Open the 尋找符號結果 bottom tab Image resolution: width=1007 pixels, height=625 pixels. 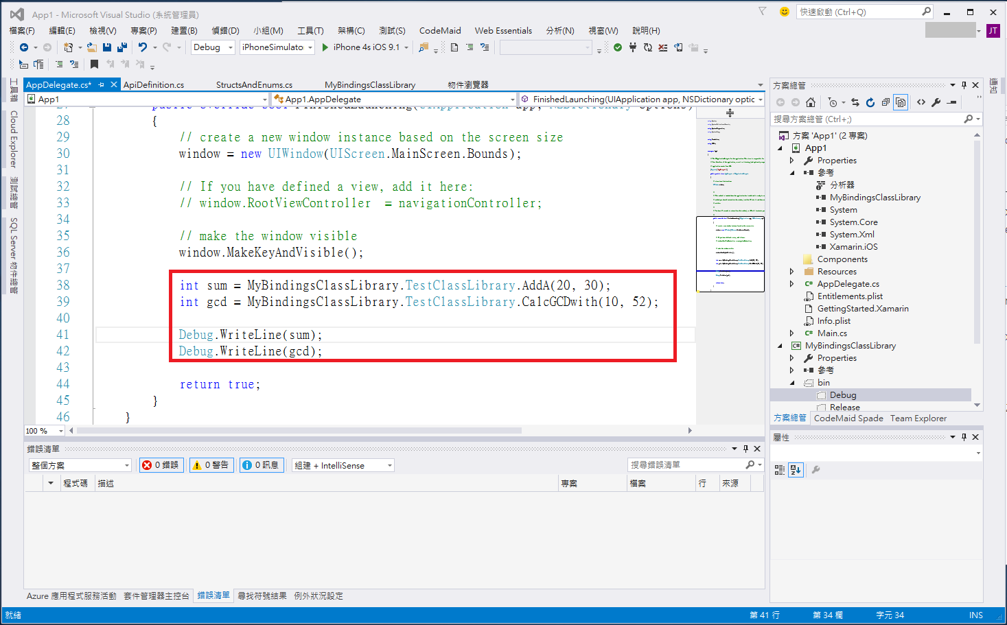click(262, 595)
